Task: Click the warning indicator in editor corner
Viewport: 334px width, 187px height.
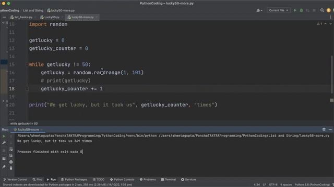Action: [319, 24]
